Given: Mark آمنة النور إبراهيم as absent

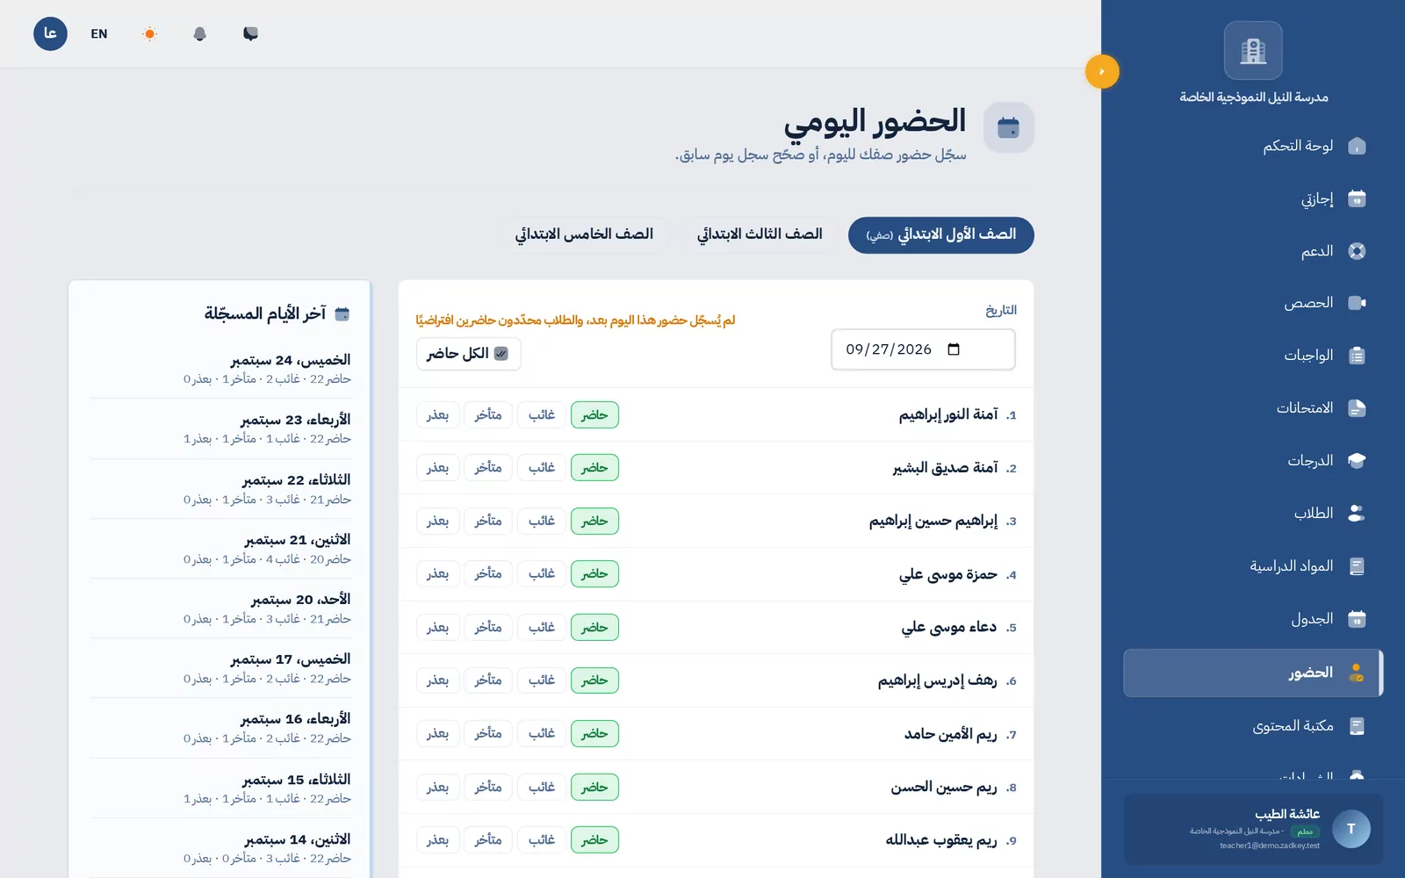Looking at the screenshot, I should [542, 414].
